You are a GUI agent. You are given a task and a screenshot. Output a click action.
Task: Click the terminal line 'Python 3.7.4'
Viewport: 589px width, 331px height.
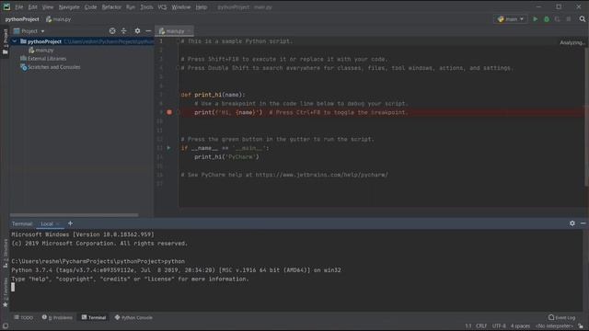pos(176,270)
